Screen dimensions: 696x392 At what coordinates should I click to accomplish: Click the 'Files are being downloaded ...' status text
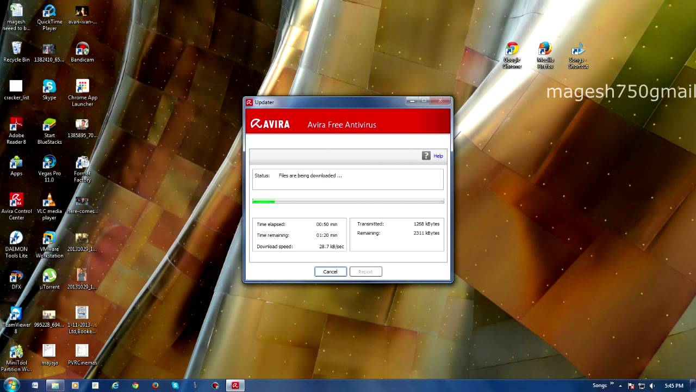click(x=310, y=176)
